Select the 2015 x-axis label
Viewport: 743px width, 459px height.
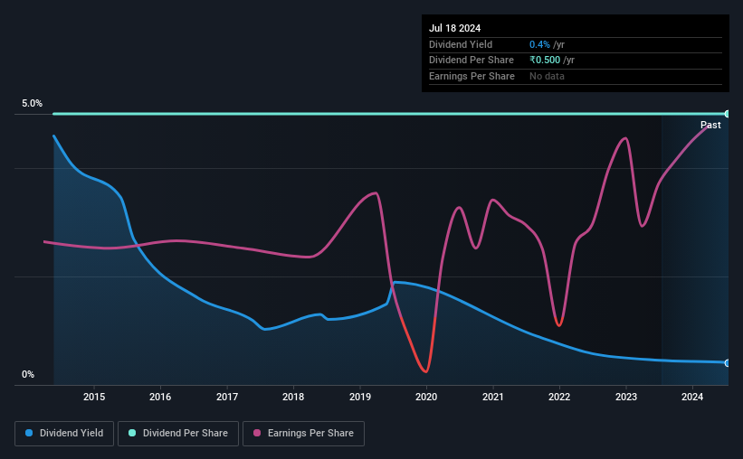pyautogui.click(x=94, y=397)
